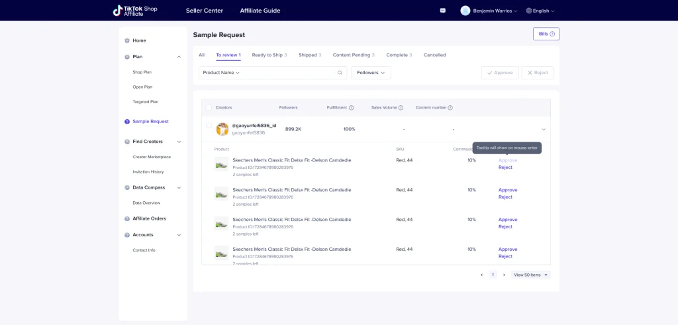Approve the second Skechers sample request
This screenshot has width=678, height=325.
point(508,190)
